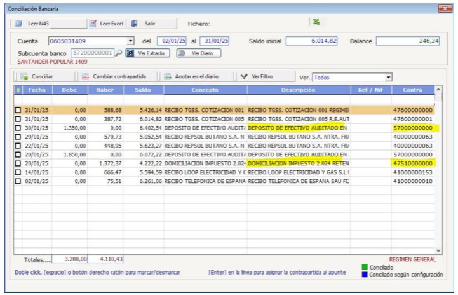Click the green Excel export icon
This screenshot has width=458, height=295.
tap(316, 22)
